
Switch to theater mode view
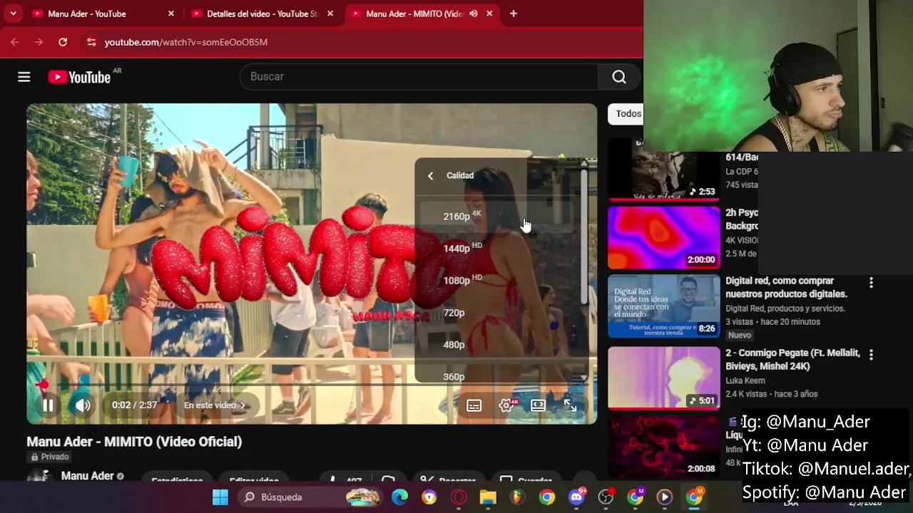[x=539, y=405]
